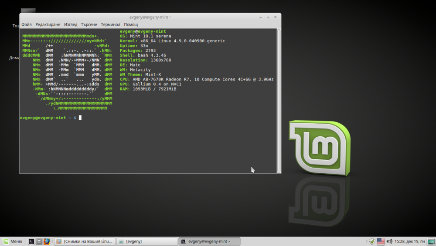Launch terminal from panel quick-launch icon
436x246 pixels.
[x=31, y=242]
